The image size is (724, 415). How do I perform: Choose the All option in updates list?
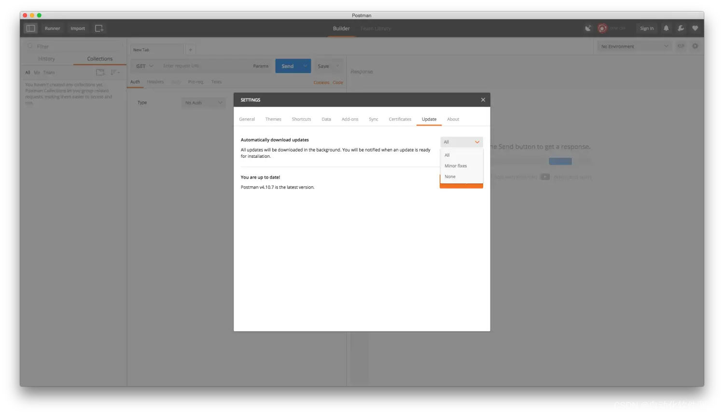coord(461,155)
